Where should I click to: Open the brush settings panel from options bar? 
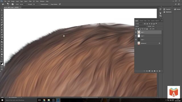coord(13,4)
